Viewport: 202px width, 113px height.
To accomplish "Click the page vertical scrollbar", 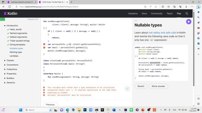I will click(193, 49).
